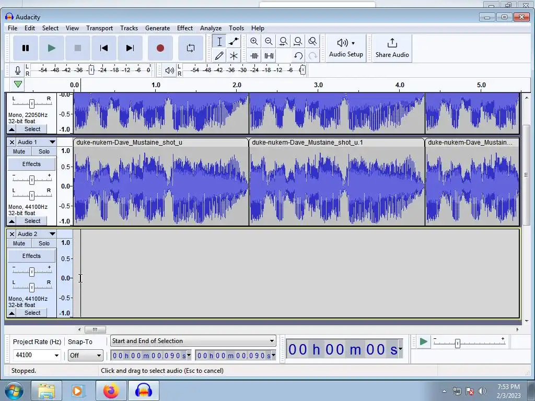Click the Share Audio button
The height and width of the screenshot is (401, 535).
392,48
